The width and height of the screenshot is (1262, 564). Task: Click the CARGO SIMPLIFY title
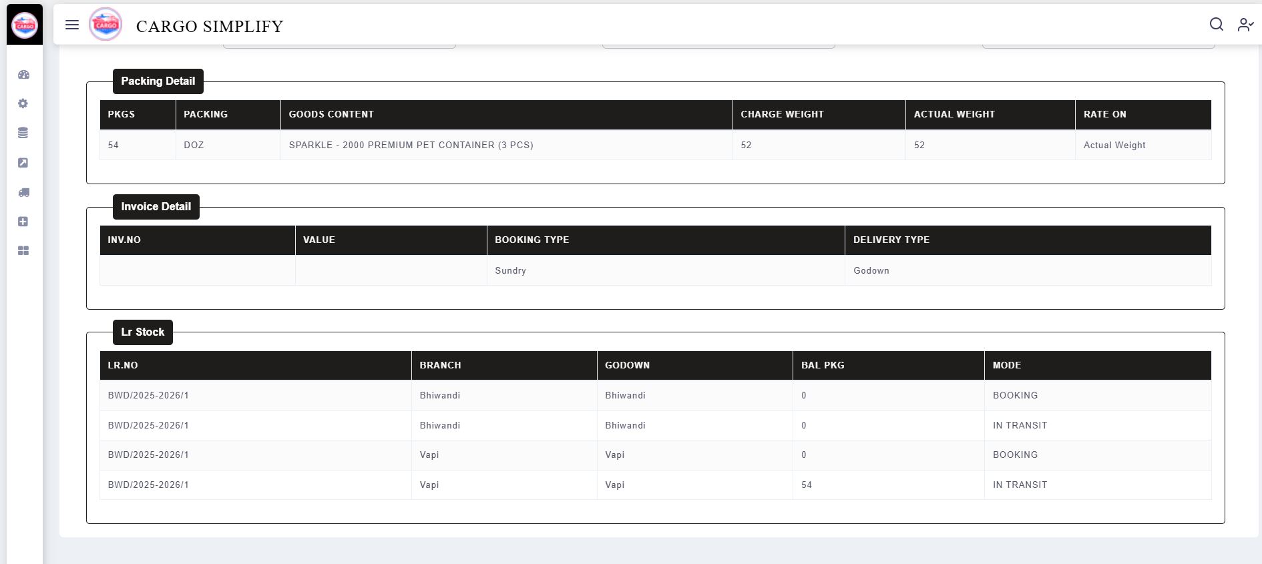pos(210,26)
